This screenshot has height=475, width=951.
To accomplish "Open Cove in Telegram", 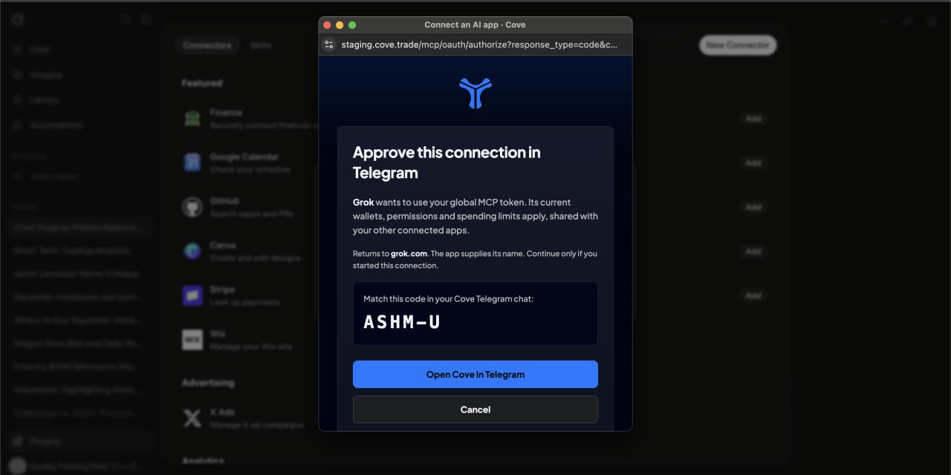I will 475,374.
